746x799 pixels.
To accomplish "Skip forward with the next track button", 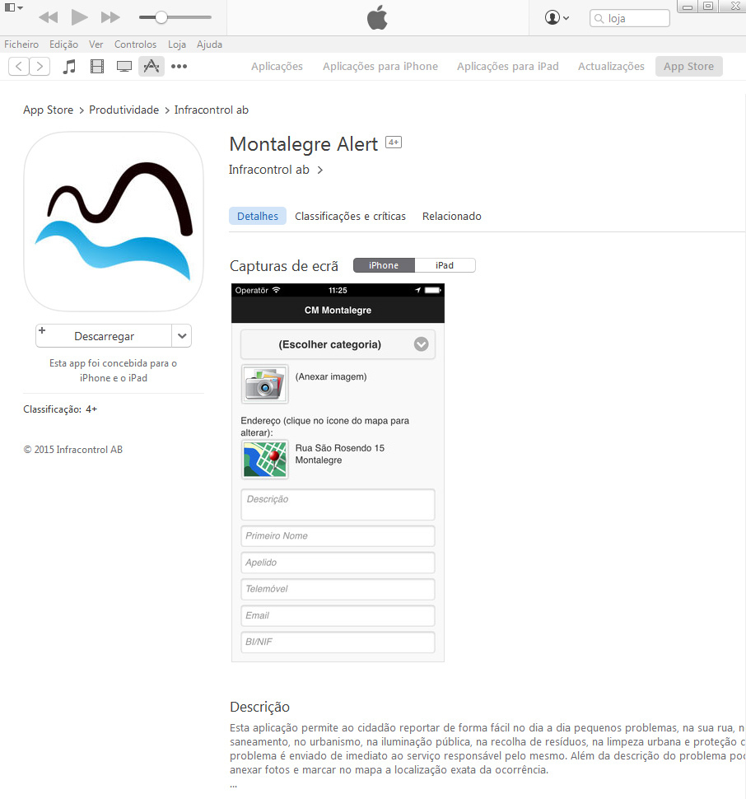I will [110, 17].
